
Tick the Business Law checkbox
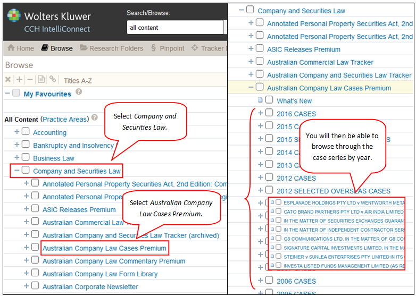tap(26, 157)
